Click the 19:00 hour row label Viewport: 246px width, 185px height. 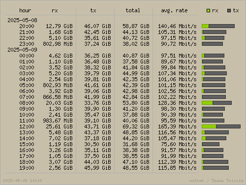click(x=27, y=168)
